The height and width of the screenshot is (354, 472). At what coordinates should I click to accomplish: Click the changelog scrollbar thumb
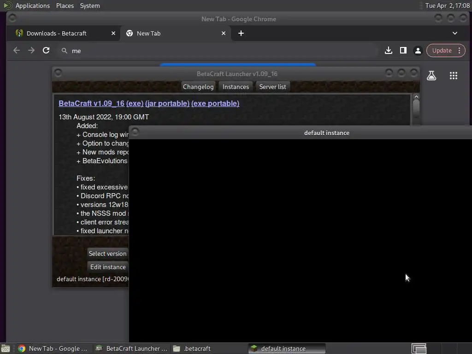[416, 108]
